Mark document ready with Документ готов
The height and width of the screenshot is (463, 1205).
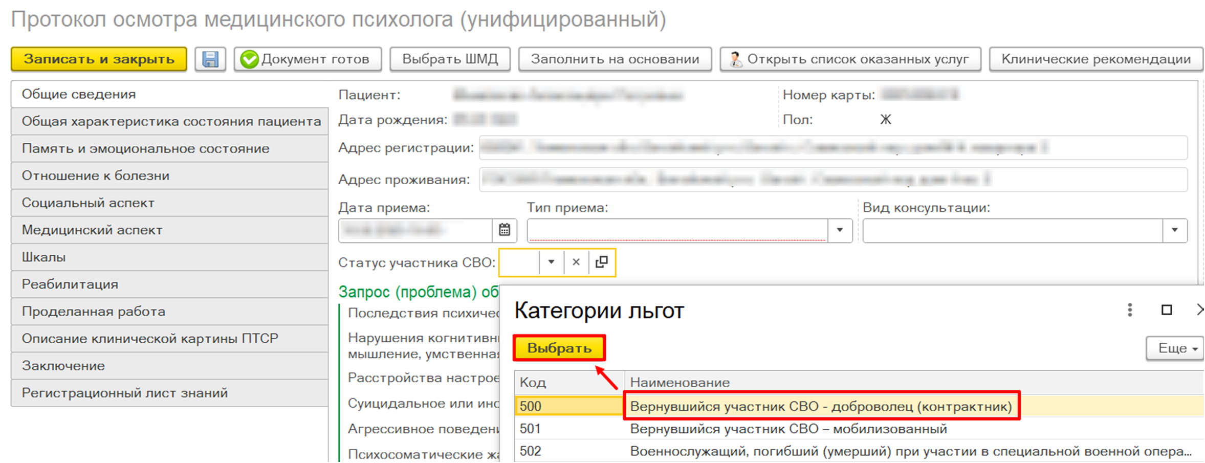pos(308,59)
